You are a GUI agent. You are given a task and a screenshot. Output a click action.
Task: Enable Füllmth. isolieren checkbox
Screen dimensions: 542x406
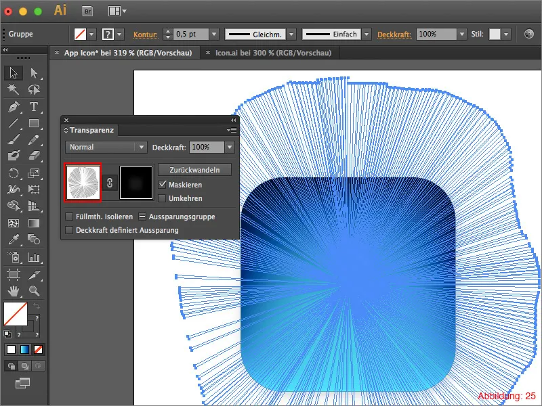(69, 217)
